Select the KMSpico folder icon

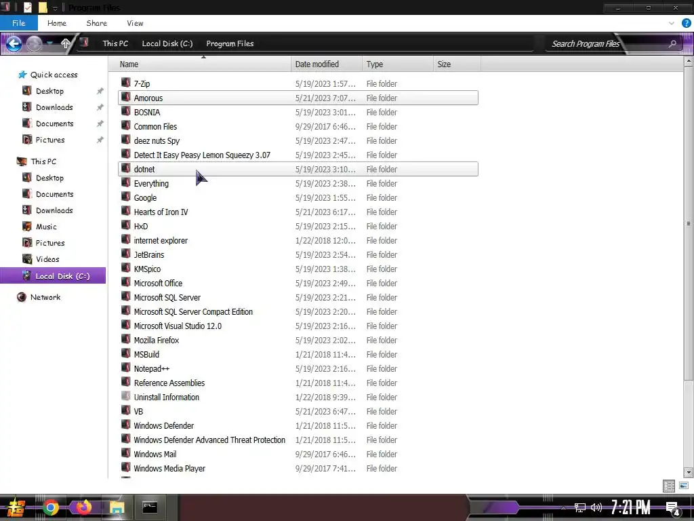[x=125, y=268]
